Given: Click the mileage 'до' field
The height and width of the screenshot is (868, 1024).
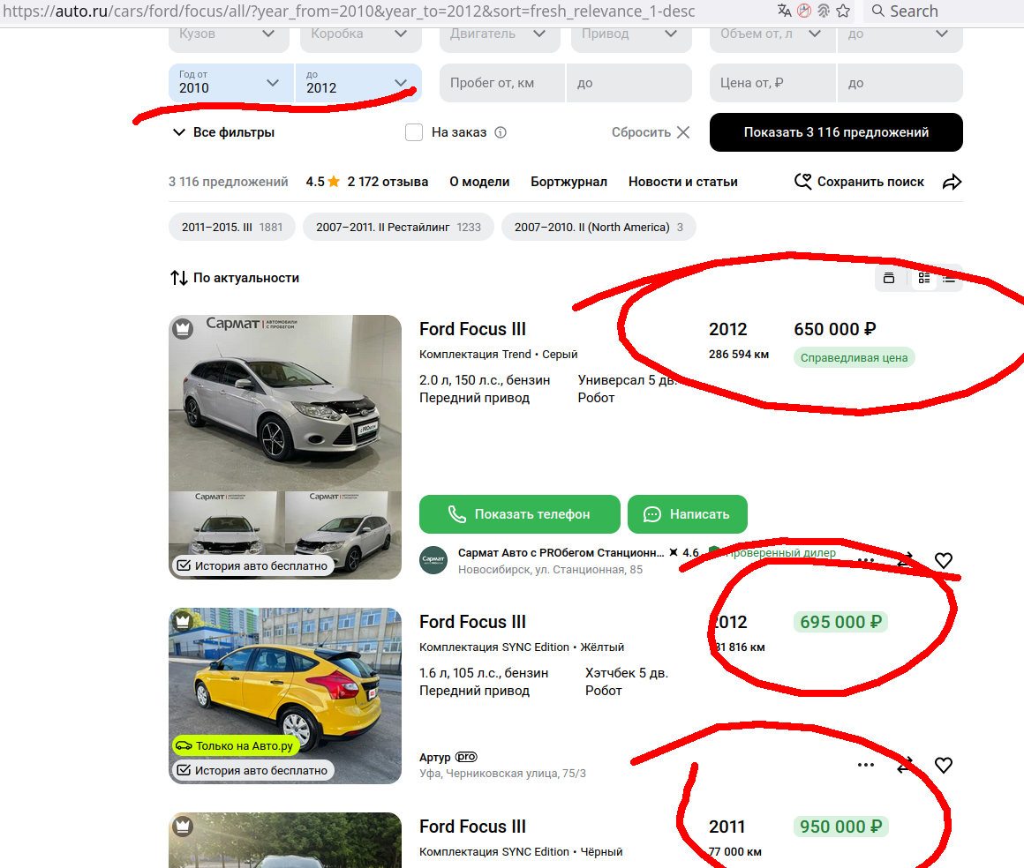Looking at the screenshot, I should 629,83.
